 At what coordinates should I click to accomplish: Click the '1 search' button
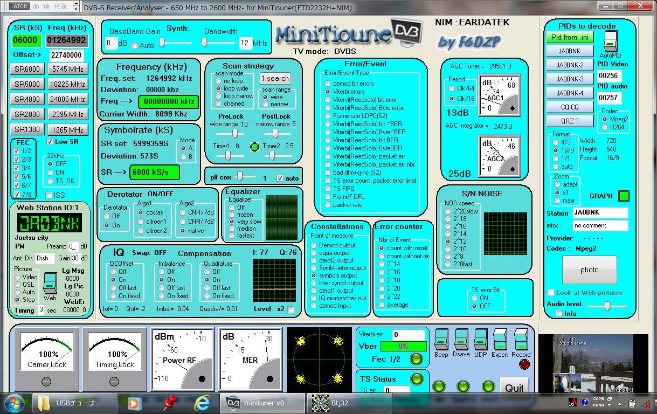click(x=275, y=79)
